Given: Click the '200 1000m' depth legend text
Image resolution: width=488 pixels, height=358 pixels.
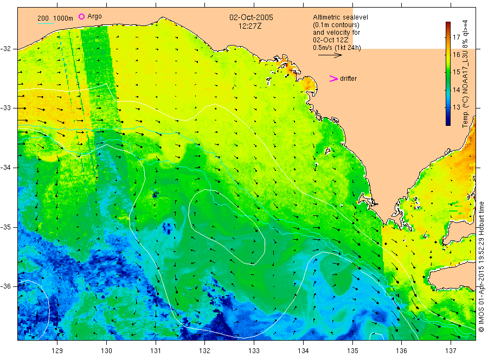Looking at the screenshot, I should click(x=55, y=18).
